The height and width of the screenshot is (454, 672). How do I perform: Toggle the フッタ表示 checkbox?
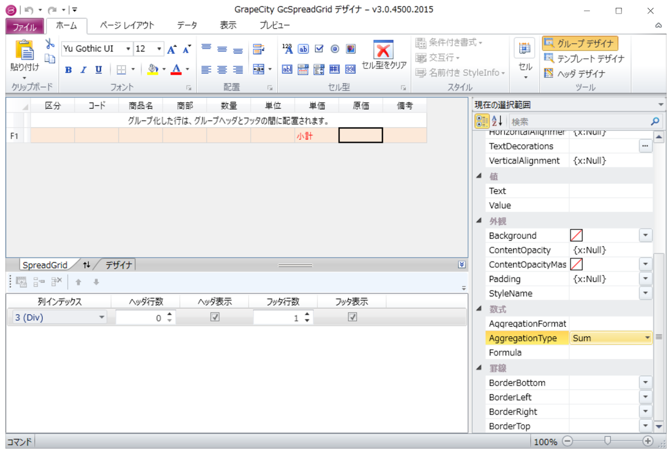352,317
